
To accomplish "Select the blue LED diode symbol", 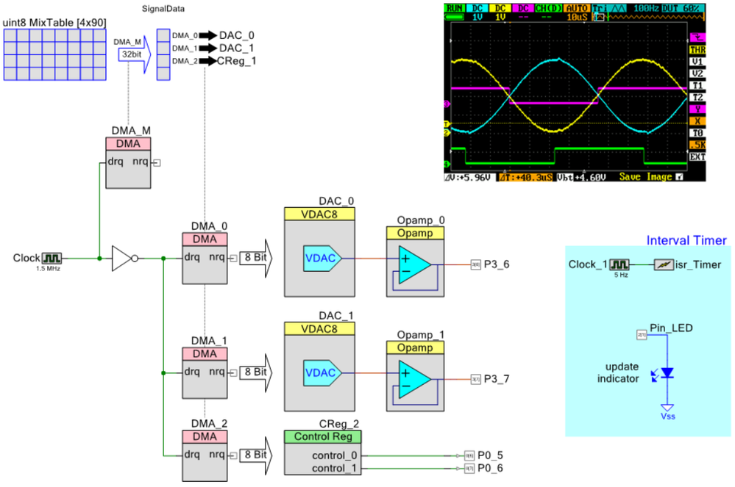I will [667, 373].
